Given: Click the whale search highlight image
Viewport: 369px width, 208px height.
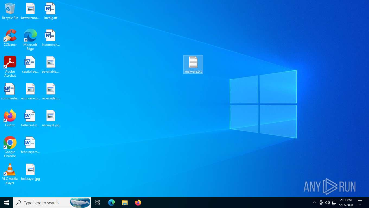Looking at the screenshot, I should point(80,203).
